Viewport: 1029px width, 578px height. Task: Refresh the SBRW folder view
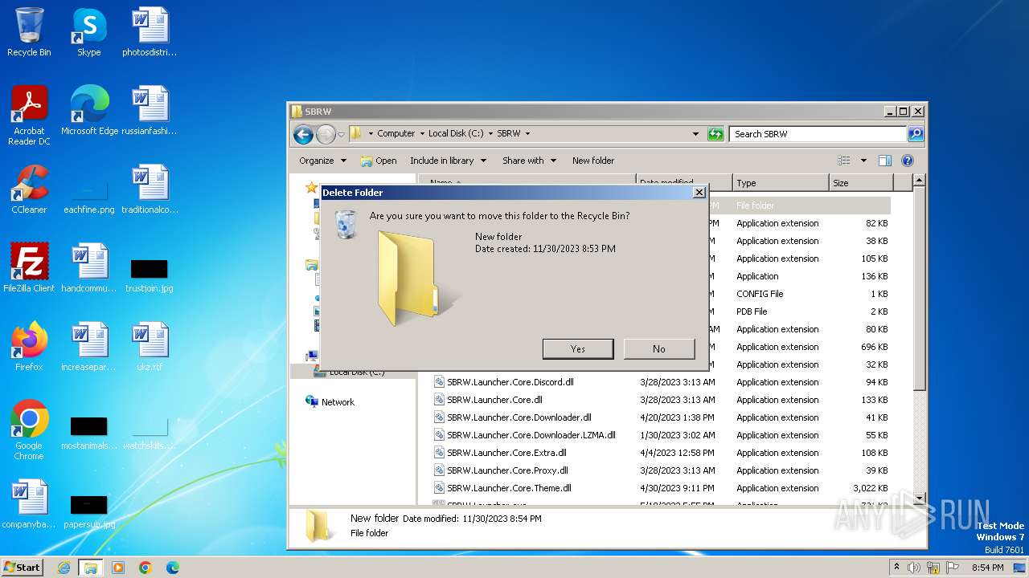pyautogui.click(x=715, y=134)
